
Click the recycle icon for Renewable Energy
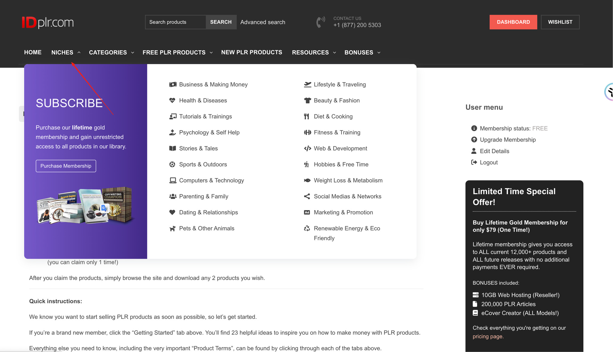(307, 228)
